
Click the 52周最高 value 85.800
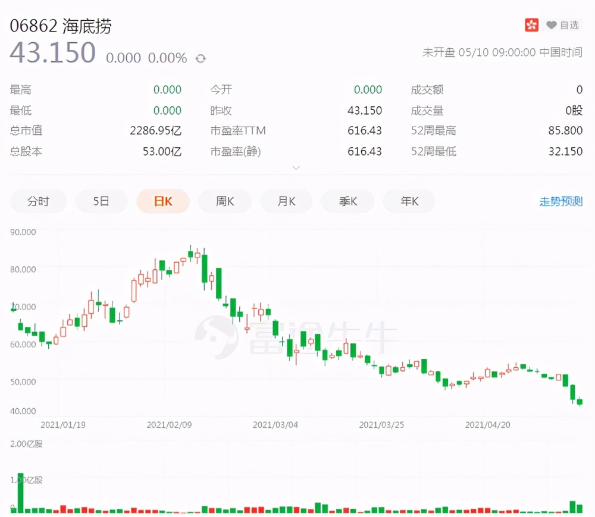click(565, 131)
